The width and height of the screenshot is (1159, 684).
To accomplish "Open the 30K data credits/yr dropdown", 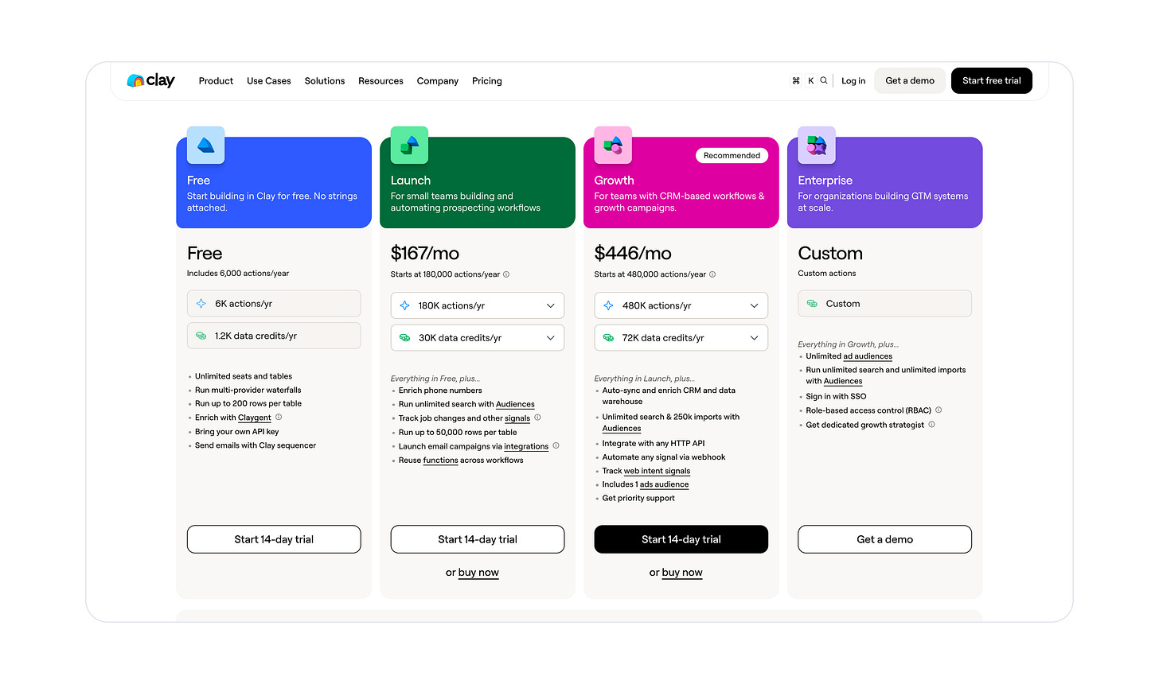I will [x=478, y=338].
